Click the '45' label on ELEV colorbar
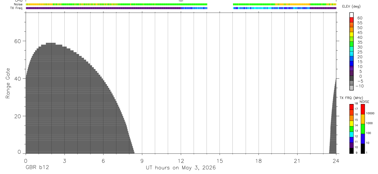 [360, 33]
